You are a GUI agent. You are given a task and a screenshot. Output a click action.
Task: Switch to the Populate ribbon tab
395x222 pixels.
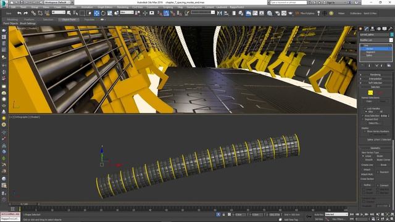tap(89, 19)
